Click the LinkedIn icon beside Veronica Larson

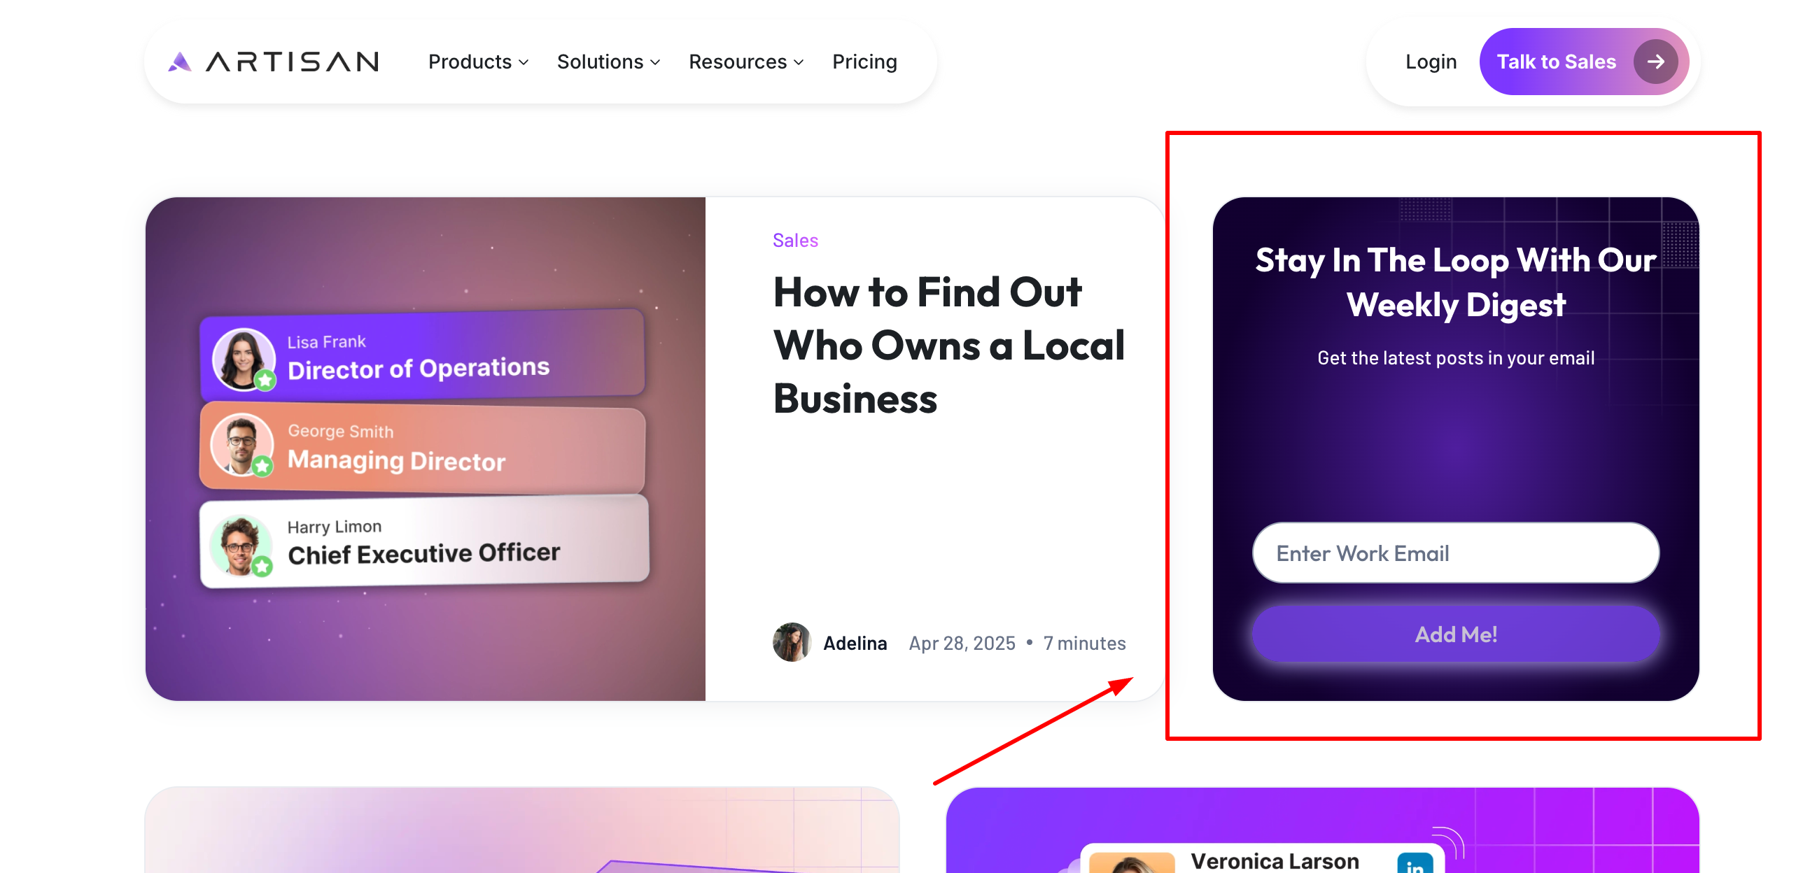point(1415,863)
